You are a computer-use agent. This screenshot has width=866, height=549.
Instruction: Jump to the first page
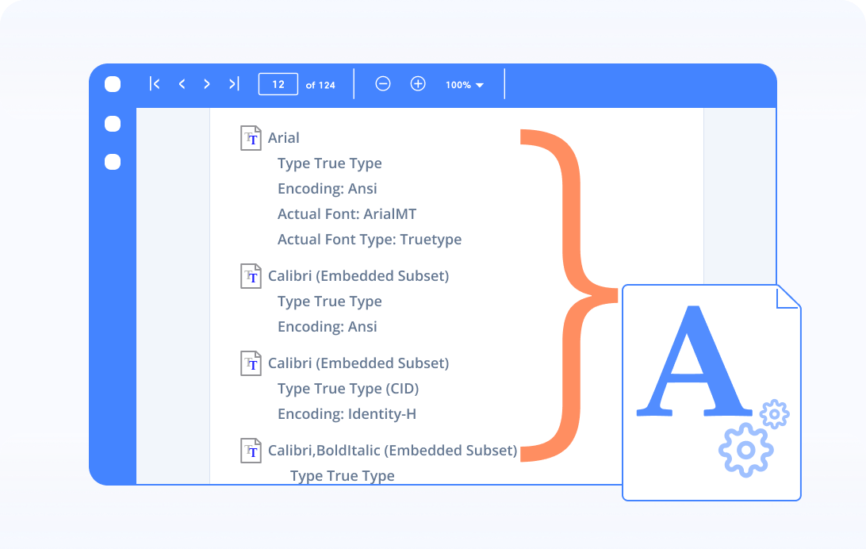pos(155,83)
